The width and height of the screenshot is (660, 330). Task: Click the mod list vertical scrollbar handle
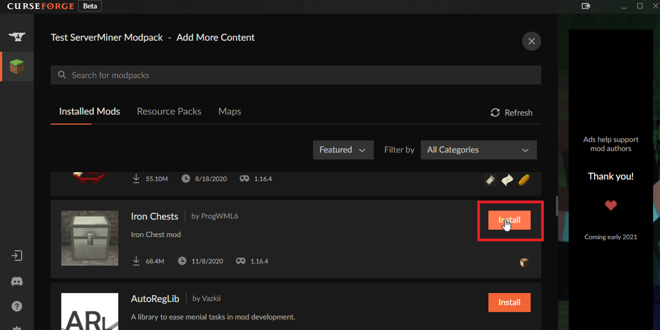(x=557, y=205)
